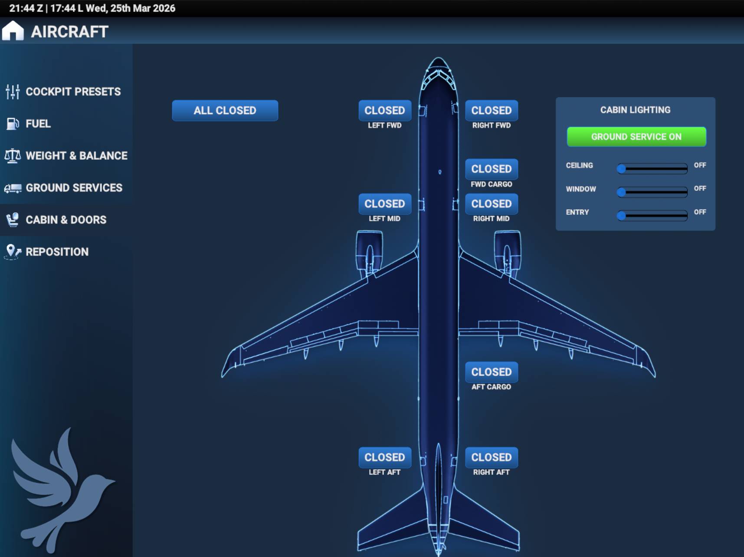744x557 pixels.
Task: Click the Left Mid door control
Action: [x=384, y=204]
